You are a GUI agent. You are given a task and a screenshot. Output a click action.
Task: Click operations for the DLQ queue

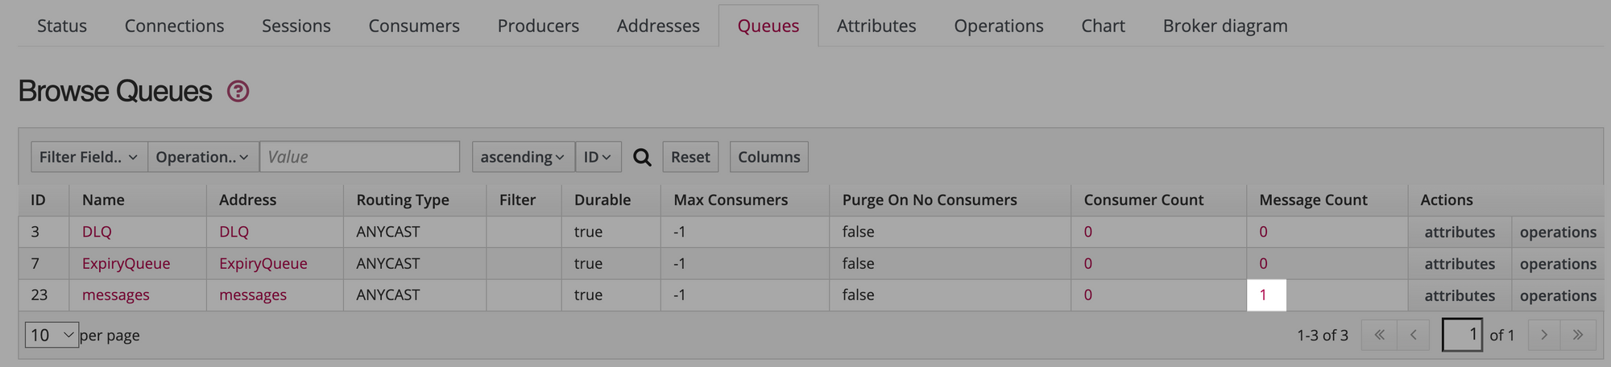[1557, 233]
